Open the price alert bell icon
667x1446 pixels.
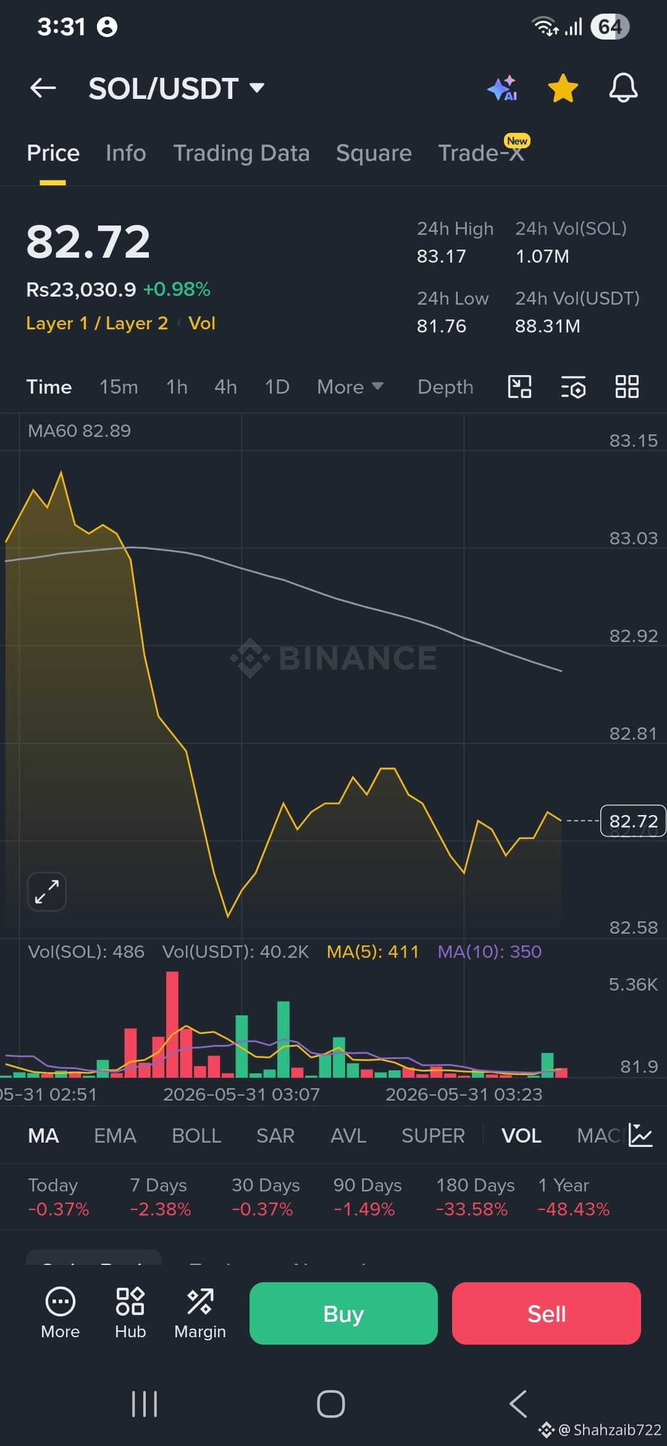(623, 88)
